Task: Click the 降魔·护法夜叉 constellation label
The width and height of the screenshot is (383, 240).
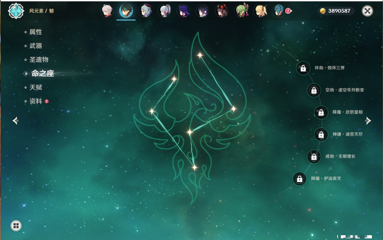Action: coord(326,178)
